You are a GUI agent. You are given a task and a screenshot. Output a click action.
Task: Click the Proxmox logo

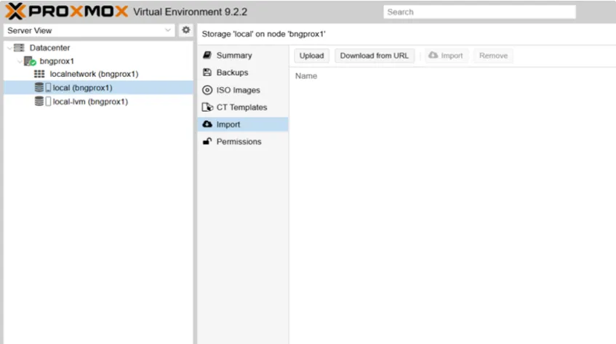[x=66, y=12]
